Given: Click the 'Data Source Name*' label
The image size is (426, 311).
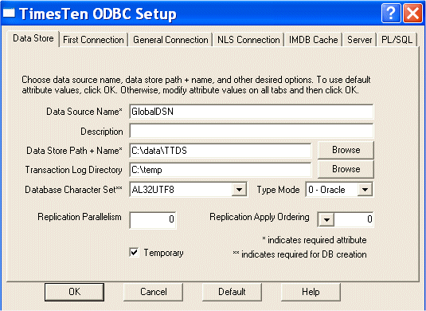Looking at the screenshot, I should click(x=84, y=112).
